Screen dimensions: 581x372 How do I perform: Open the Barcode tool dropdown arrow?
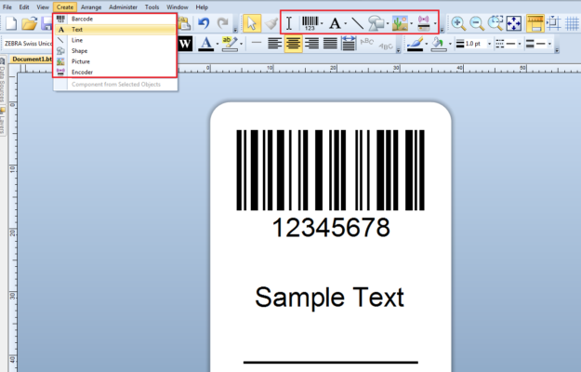(x=322, y=23)
